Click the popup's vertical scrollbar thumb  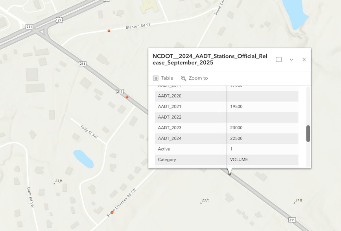point(308,134)
